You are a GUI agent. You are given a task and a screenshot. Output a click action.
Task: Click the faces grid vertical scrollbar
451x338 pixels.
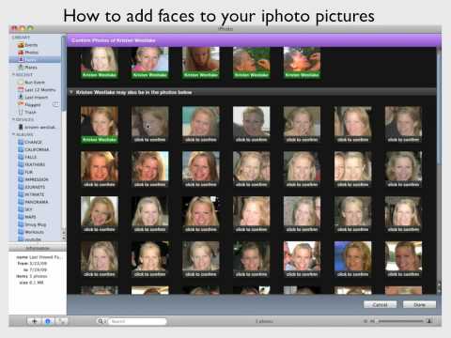[439, 106]
